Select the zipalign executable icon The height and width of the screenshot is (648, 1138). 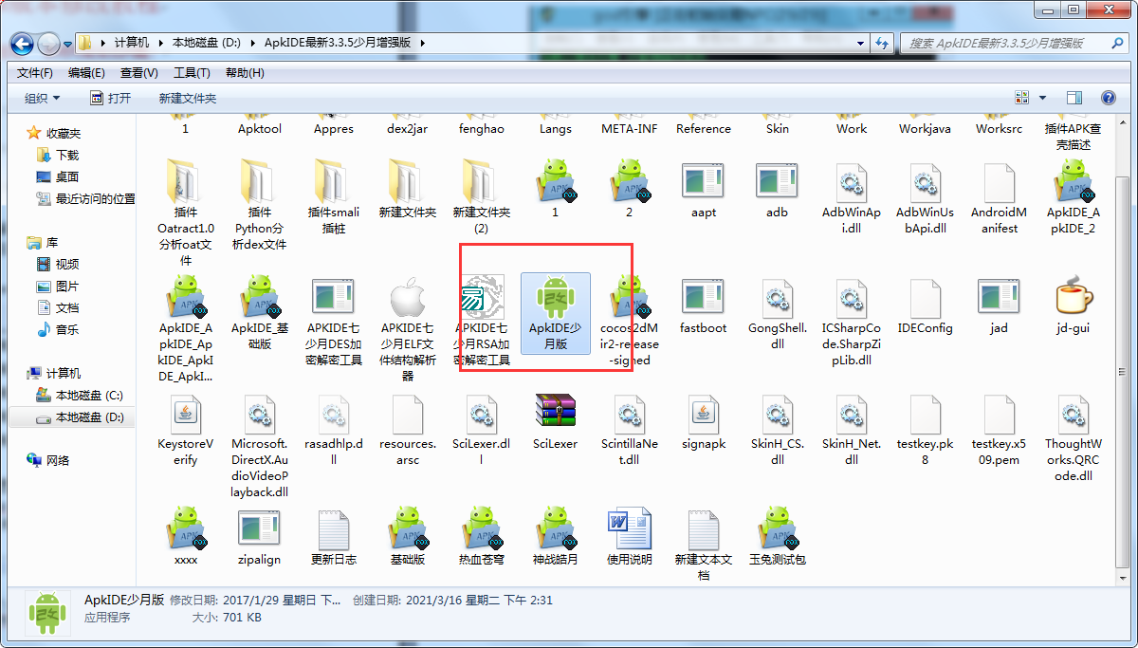(x=260, y=529)
